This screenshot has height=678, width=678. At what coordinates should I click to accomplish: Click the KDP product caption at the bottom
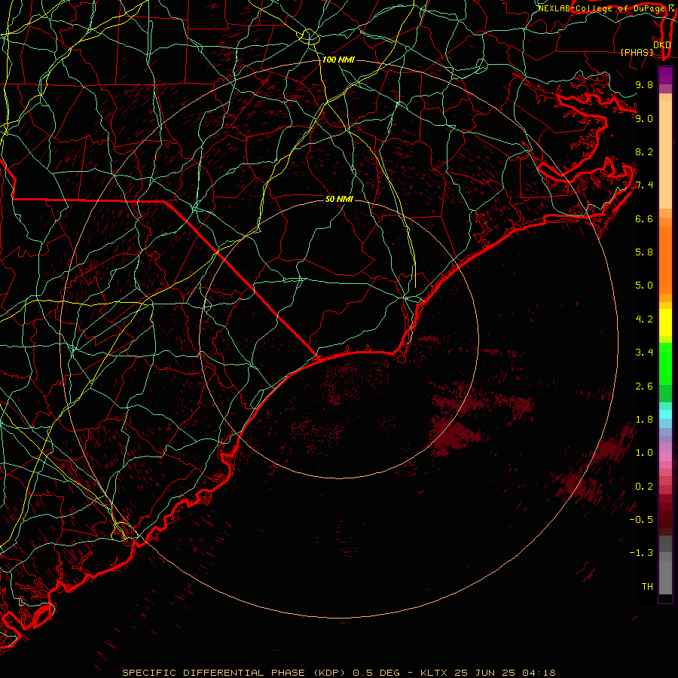tap(338, 673)
